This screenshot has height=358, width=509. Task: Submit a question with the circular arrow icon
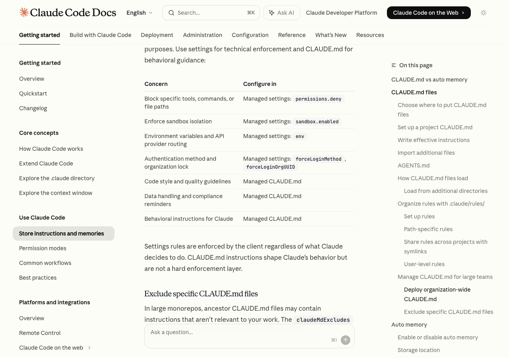pyautogui.click(x=344, y=340)
